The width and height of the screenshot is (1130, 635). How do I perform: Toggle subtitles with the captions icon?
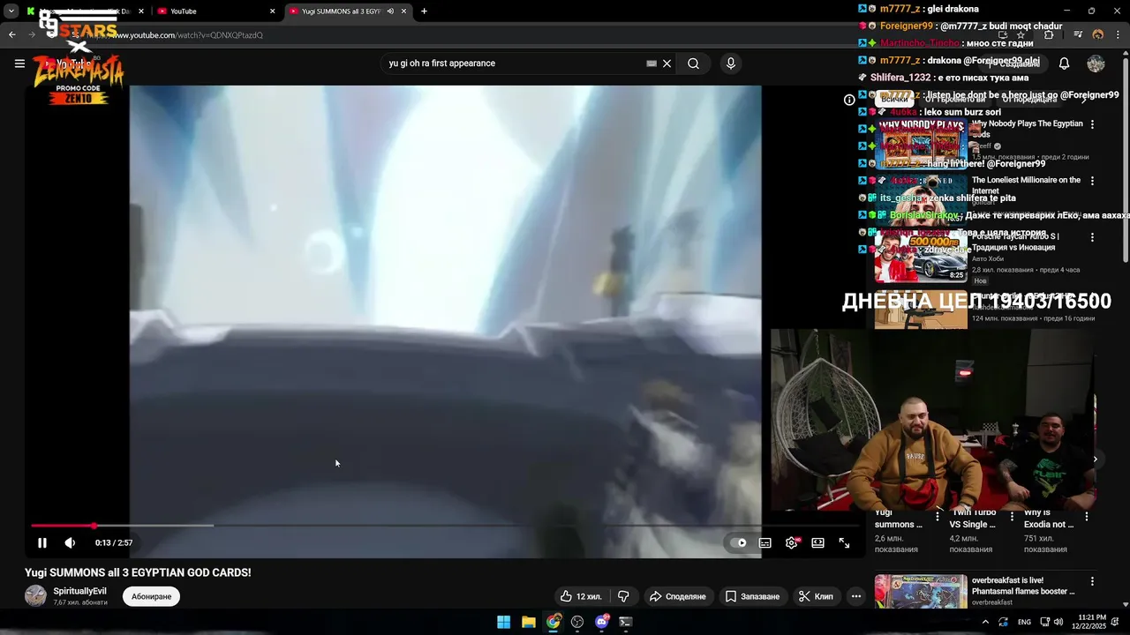pyautogui.click(x=765, y=543)
